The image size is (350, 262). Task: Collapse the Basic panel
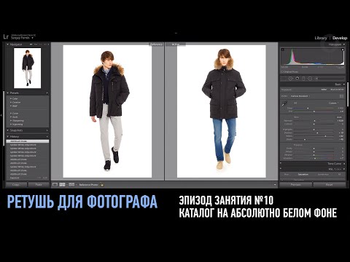click(344, 84)
